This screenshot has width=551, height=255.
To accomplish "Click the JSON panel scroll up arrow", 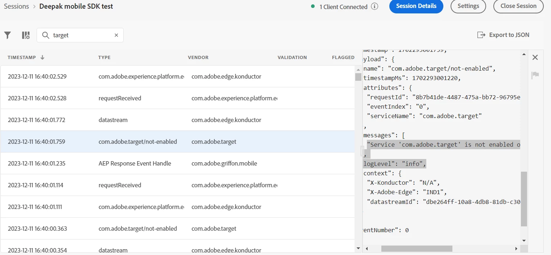I will pos(524,54).
